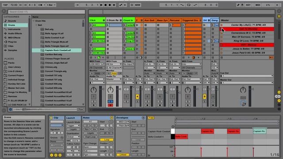Launch Cornerstone In C scene
Image resolution: width=283 pixels, height=159 pixels.
(222, 33)
